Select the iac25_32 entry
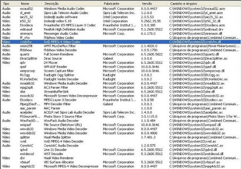241x169 pixels. pos(121,17)
